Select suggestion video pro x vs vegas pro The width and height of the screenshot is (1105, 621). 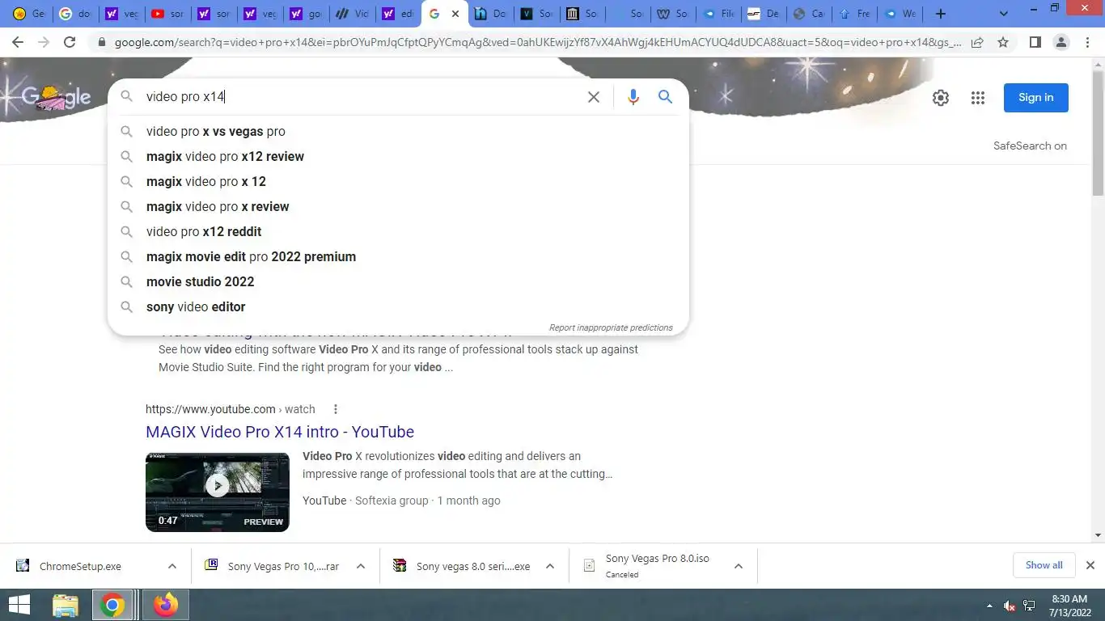click(398, 131)
